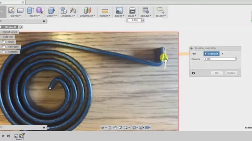Select the (Unsaved) root component
This screenshot has width=252, height=141.
point(10,27)
